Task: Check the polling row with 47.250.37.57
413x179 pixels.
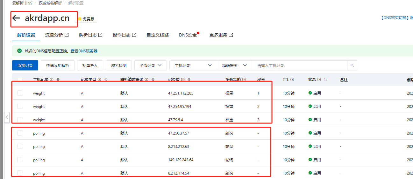Action: click(x=20, y=133)
